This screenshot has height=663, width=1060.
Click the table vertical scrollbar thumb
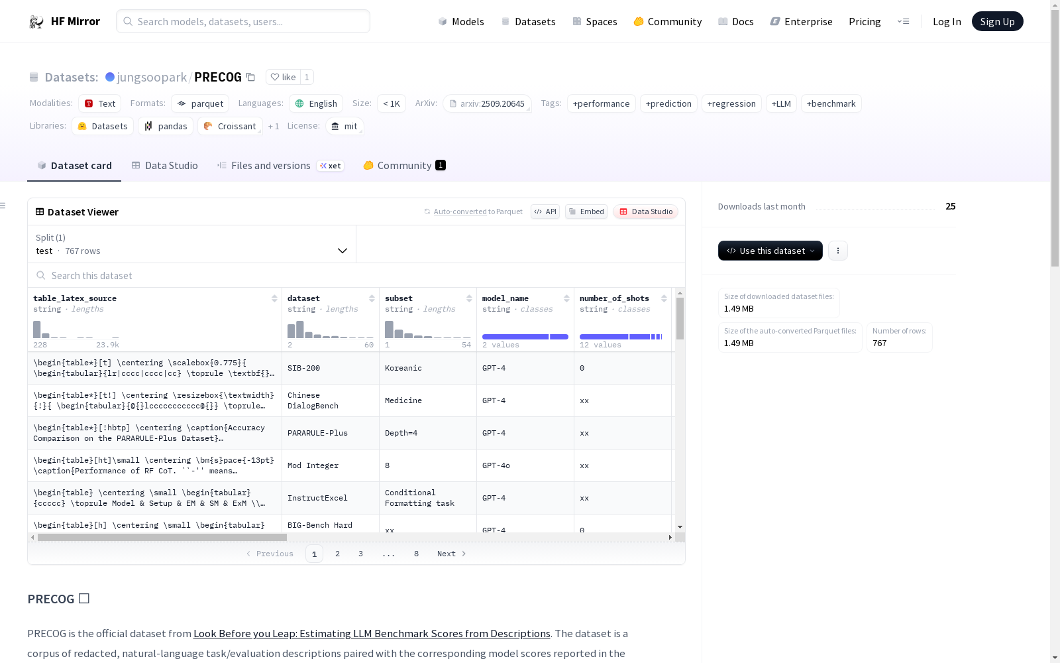pos(680,318)
